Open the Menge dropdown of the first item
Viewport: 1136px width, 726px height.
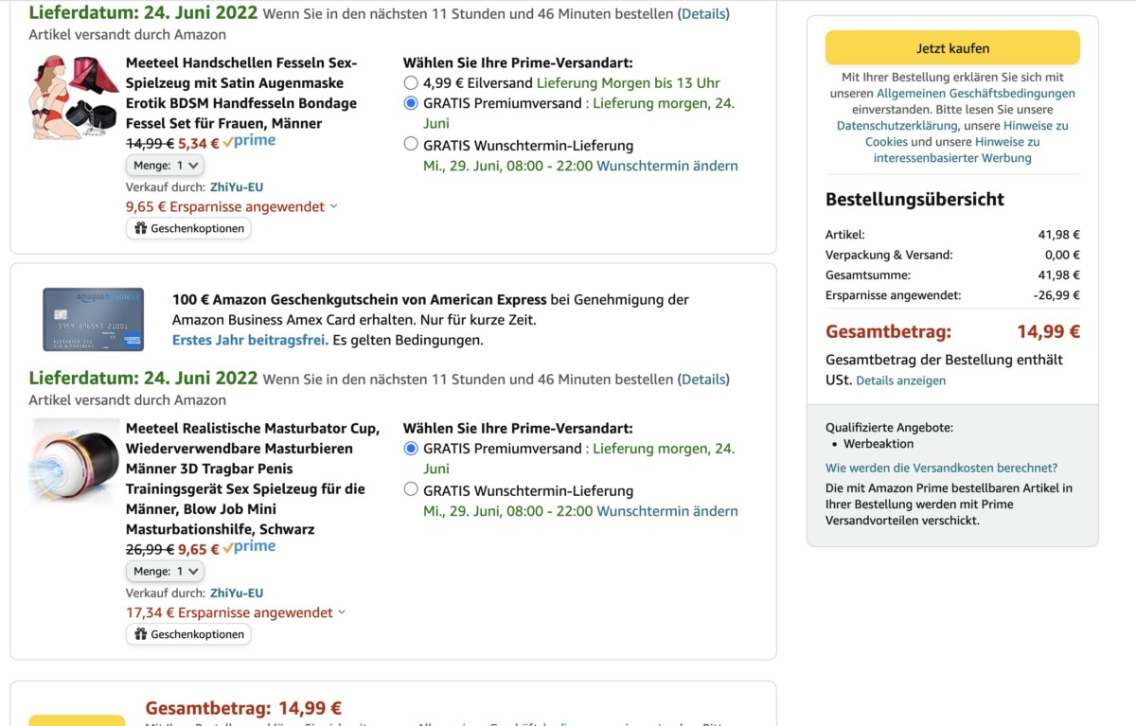click(x=165, y=166)
